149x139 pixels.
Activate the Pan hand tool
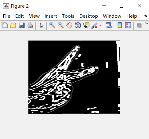(x=69, y=25)
